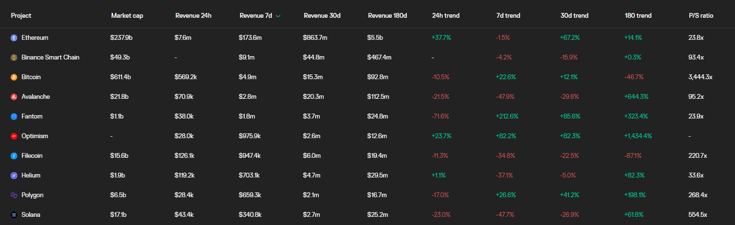735x225 pixels.
Task: Open the Ethereum project name
Action: [35, 37]
